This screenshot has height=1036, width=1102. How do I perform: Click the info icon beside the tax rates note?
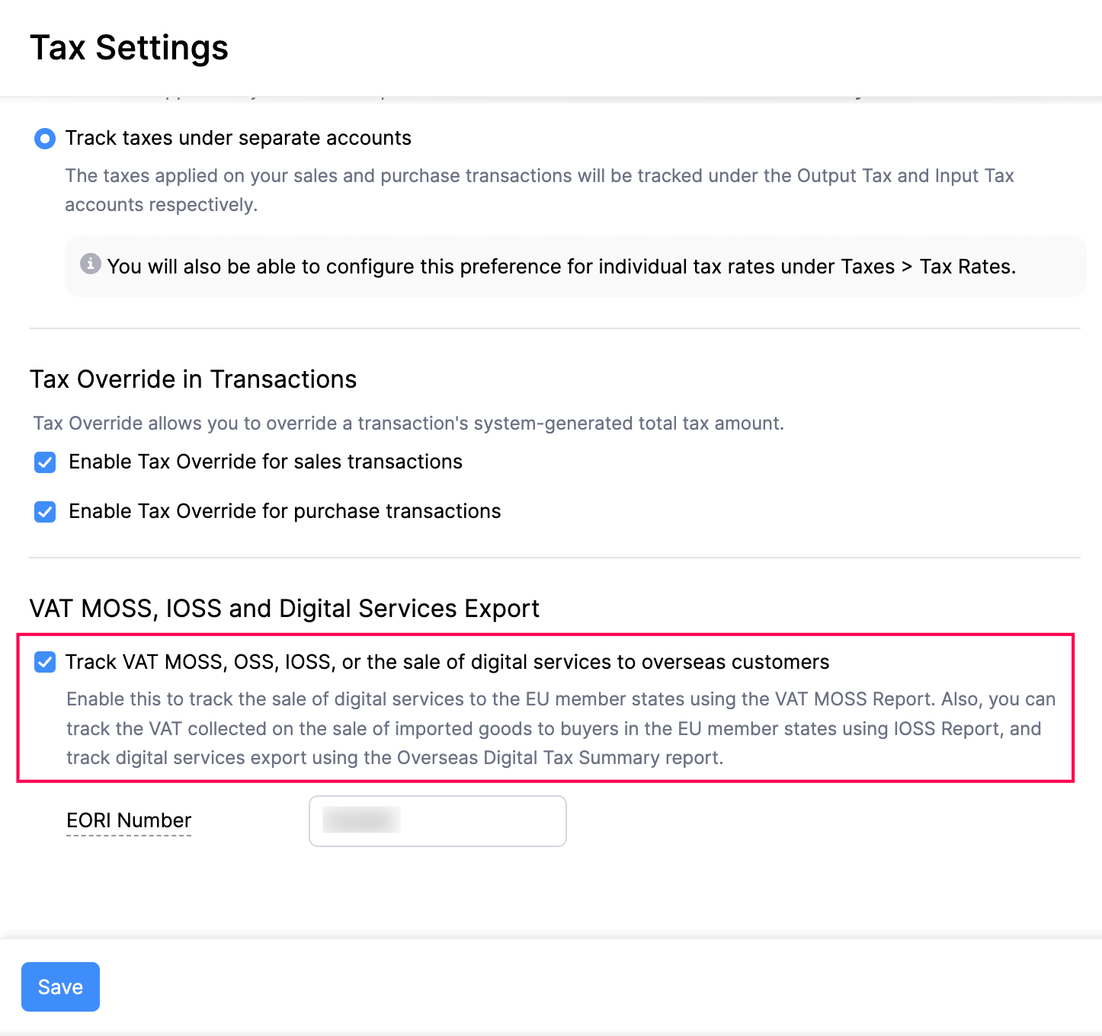(x=91, y=264)
